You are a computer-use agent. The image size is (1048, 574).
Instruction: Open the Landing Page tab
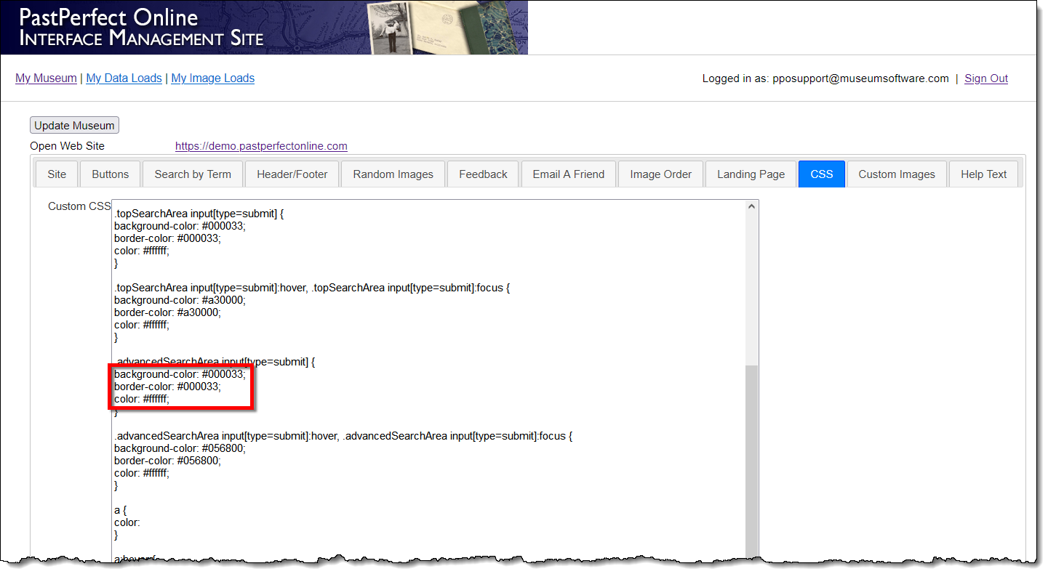coord(751,174)
